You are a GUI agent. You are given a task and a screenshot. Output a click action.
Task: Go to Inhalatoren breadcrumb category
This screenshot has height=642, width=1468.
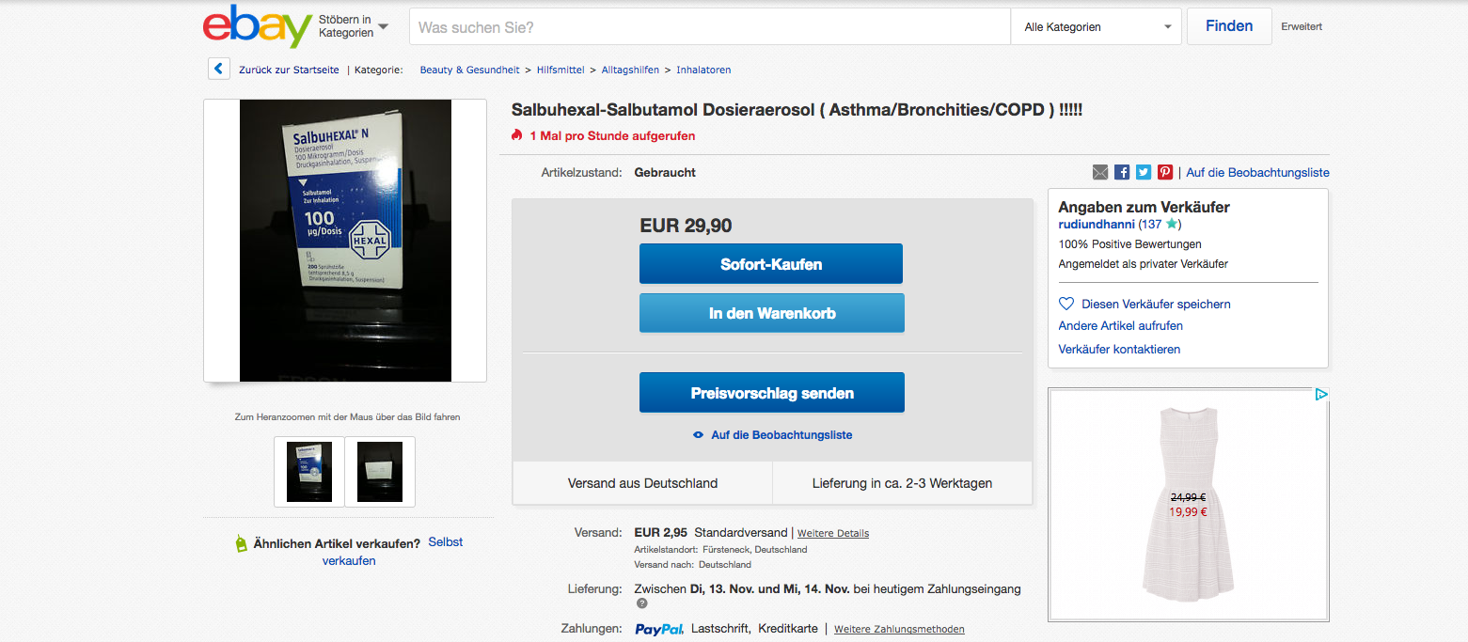tap(703, 70)
